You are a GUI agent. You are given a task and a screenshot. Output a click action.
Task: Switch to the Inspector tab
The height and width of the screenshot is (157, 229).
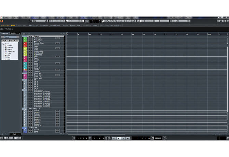click(5, 33)
